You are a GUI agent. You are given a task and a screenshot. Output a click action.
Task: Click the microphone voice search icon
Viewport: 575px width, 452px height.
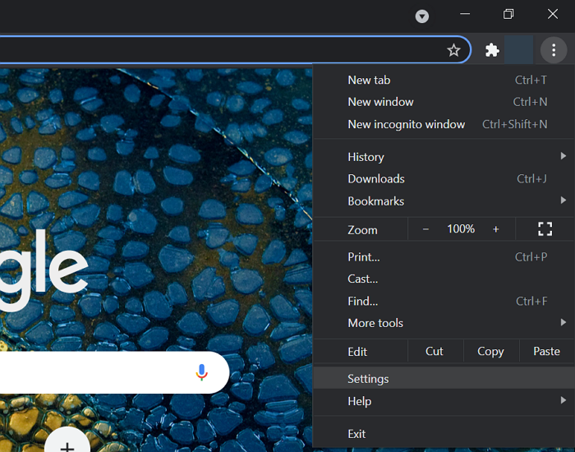[x=202, y=372]
